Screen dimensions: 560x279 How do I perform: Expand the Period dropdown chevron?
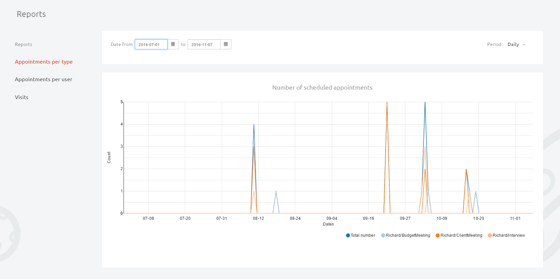coord(524,44)
